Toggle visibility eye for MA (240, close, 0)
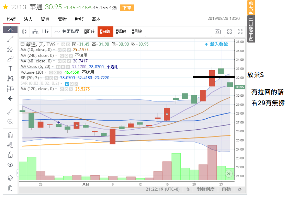The height and width of the screenshot is (204, 292). pos(61,56)
